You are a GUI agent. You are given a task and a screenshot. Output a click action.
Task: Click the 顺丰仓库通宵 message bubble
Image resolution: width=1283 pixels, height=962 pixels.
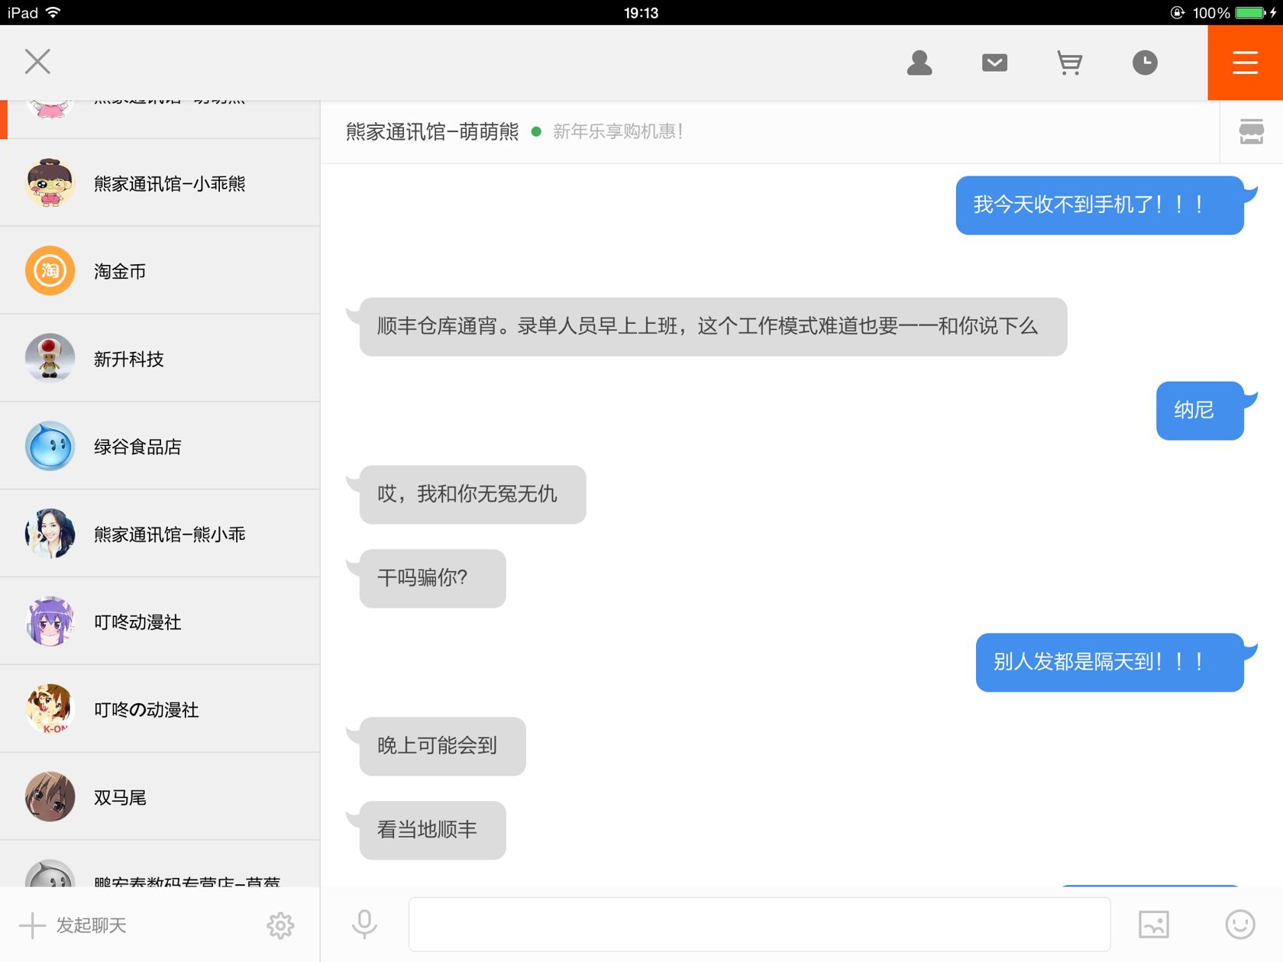pyautogui.click(x=713, y=327)
